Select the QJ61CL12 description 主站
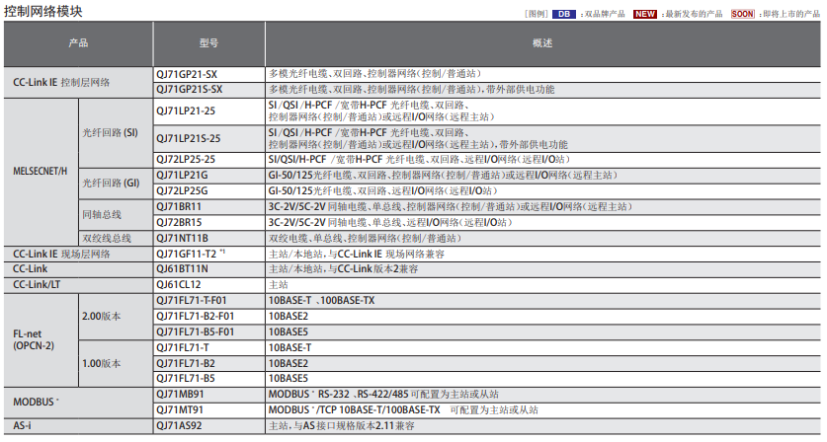 click(279, 284)
